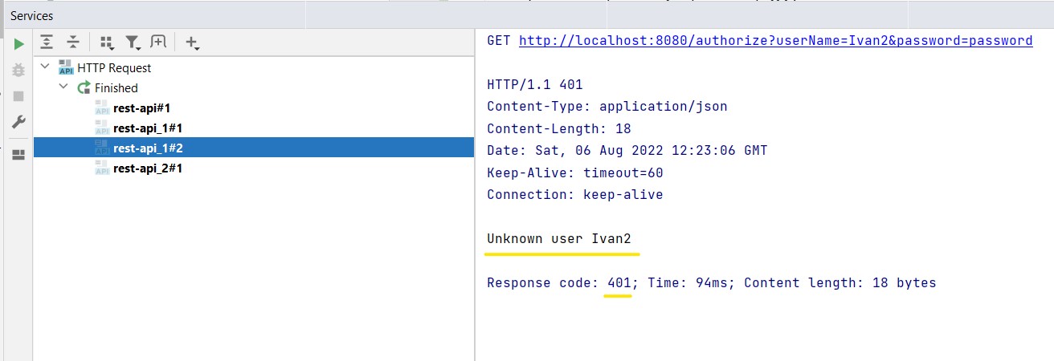
Task: Select the rest-api_1#1 request
Action: pyautogui.click(x=149, y=128)
